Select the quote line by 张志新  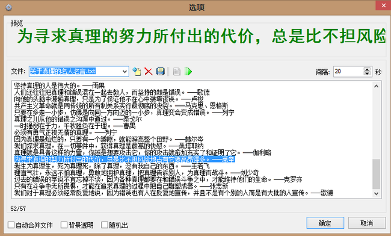click(121, 186)
